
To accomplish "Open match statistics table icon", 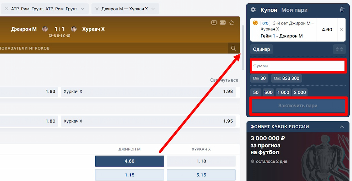I will [x=223, y=22].
